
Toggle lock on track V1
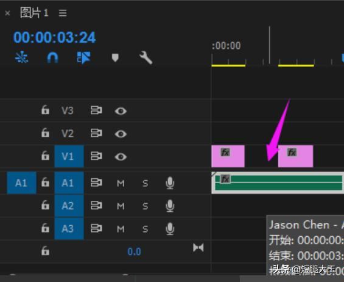[45, 156]
